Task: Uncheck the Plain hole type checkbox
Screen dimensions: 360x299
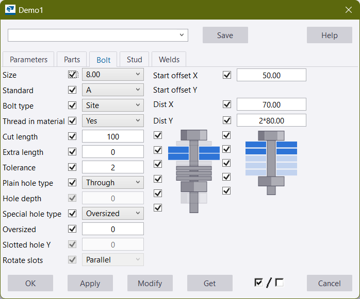Action: [72, 183]
